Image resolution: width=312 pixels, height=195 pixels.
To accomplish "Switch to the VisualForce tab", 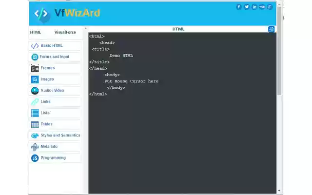I will (x=65, y=32).
